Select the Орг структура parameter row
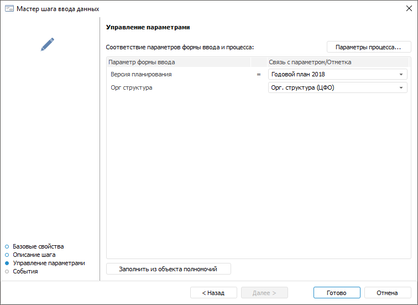The height and width of the screenshot is (305, 418). pos(132,87)
